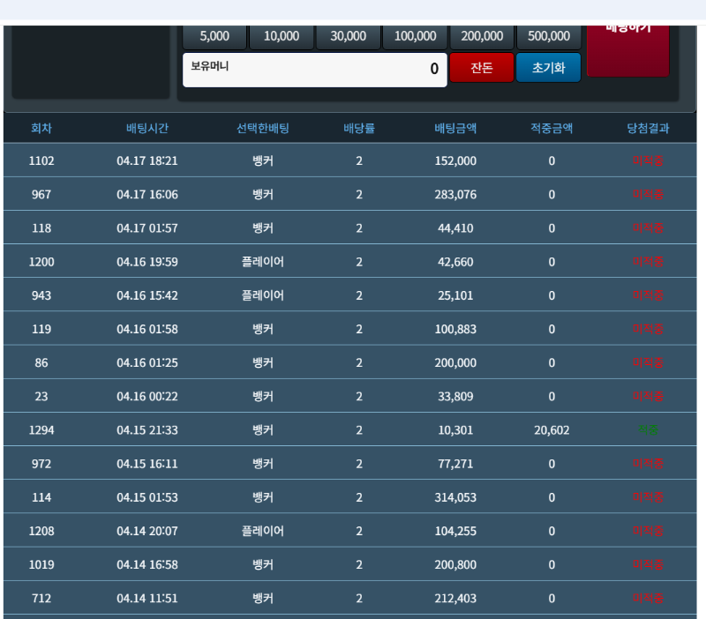Reset the amount with the 초기화 button

(x=548, y=68)
